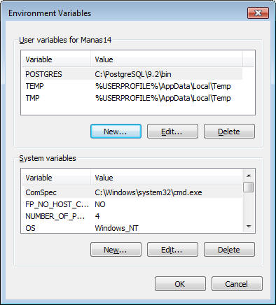The image size is (276, 305).
Task: Click Edit under System variables
Action: coord(172,250)
